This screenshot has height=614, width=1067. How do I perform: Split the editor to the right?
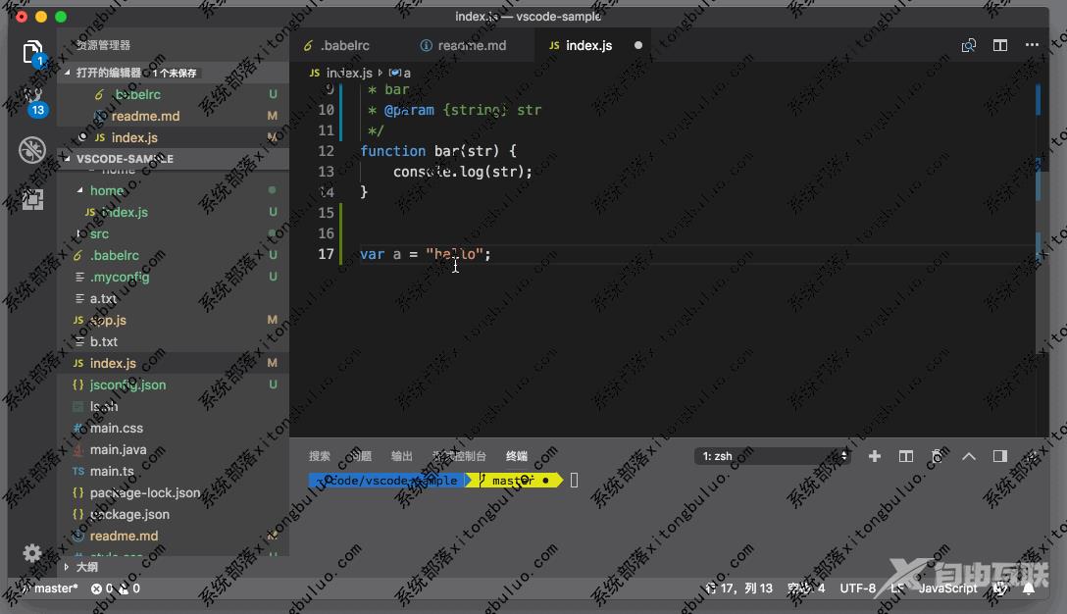coord(1000,45)
